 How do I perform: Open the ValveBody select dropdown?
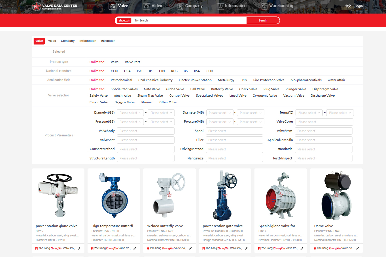pyautogui.click(x=146, y=131)
